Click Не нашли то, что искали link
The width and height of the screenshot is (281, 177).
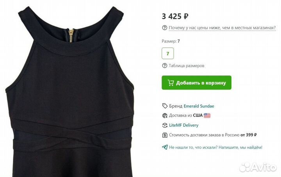point(215,147)
